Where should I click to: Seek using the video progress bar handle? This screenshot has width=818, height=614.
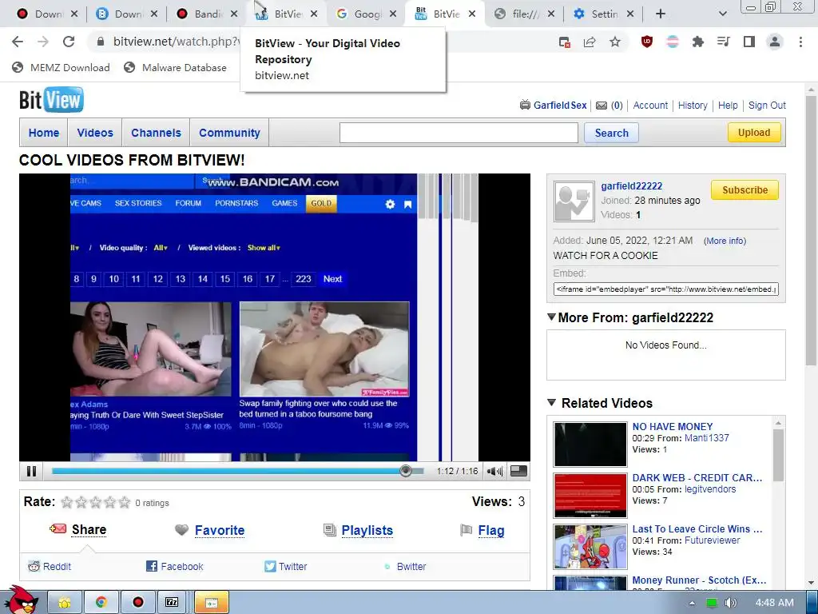click(405, 471)
